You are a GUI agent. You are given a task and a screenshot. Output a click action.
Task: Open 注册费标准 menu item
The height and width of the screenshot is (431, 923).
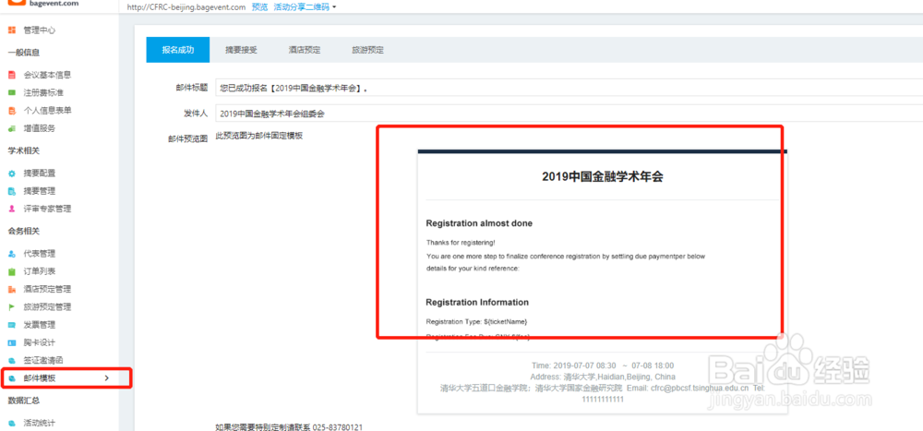tap(43, 92)
